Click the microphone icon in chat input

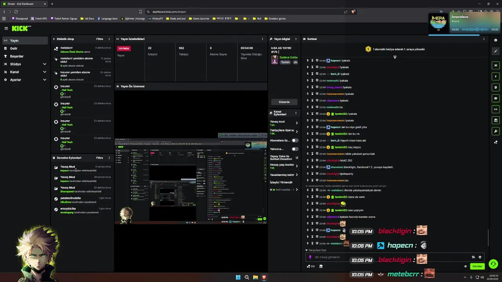[310, 257]
